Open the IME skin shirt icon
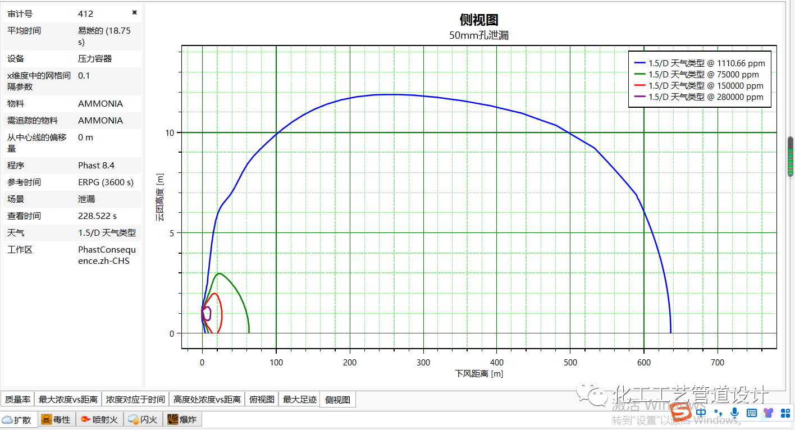Viewport: 795px width, 430px height. (768, 413)
